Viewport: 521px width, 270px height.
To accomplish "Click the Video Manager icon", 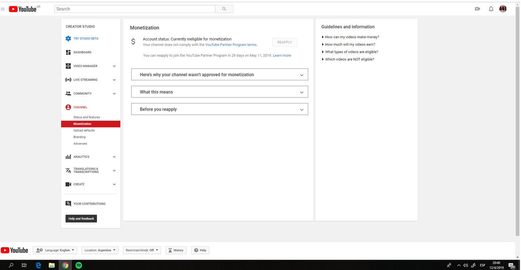I will (x=68, y=66).
